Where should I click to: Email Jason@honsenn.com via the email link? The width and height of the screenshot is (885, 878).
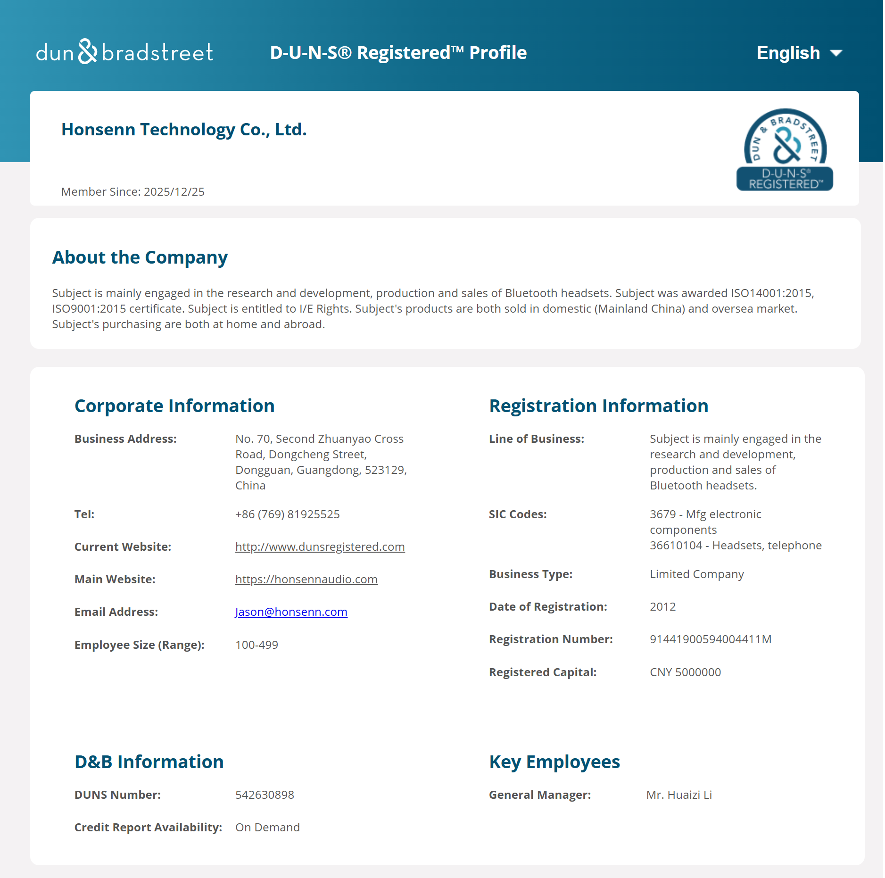(291, 612)
